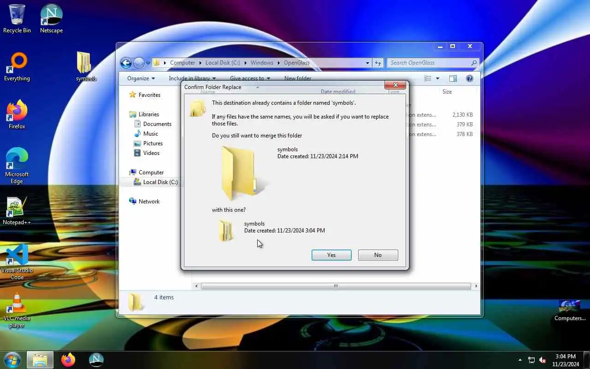This screenshot has height=369, width=590.
Task: Click the left arrow of horizontal scrollbar
Action: click(197, 286)
